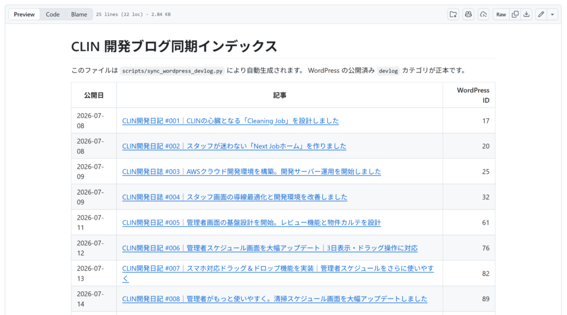Click WordPress ID value 76

coord(486,248)
